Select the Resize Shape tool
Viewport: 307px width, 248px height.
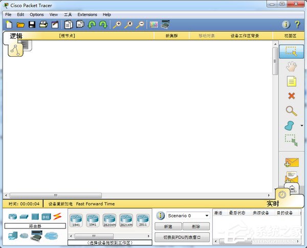(x=291, y=140)
